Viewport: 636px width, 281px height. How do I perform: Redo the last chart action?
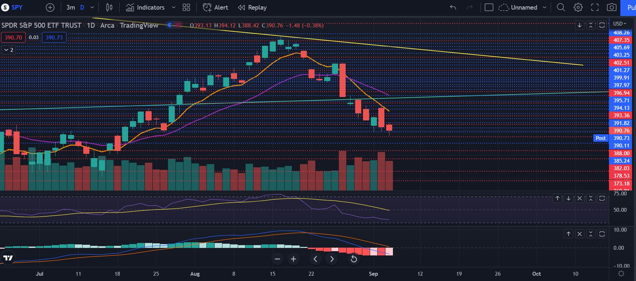point(470,7)
